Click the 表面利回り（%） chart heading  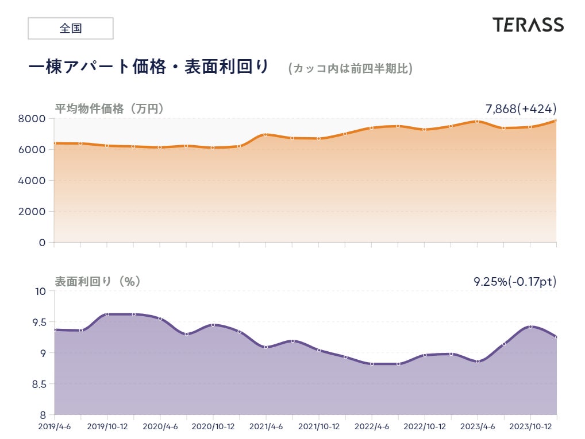(98, 282)
